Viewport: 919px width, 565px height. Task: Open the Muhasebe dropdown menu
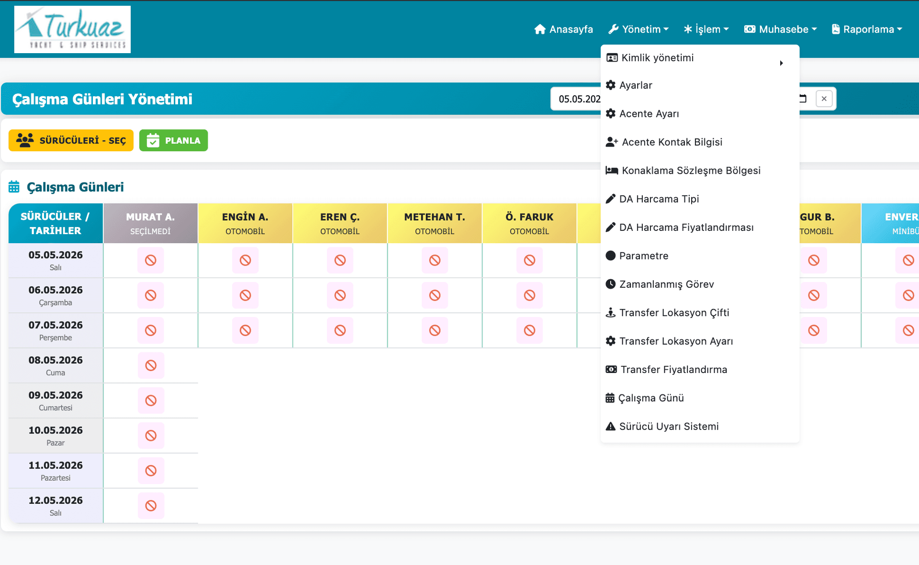coord(780,29)
